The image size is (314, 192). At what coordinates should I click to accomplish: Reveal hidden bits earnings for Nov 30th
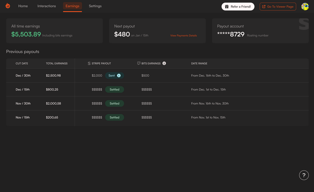[x=147, y=103]
